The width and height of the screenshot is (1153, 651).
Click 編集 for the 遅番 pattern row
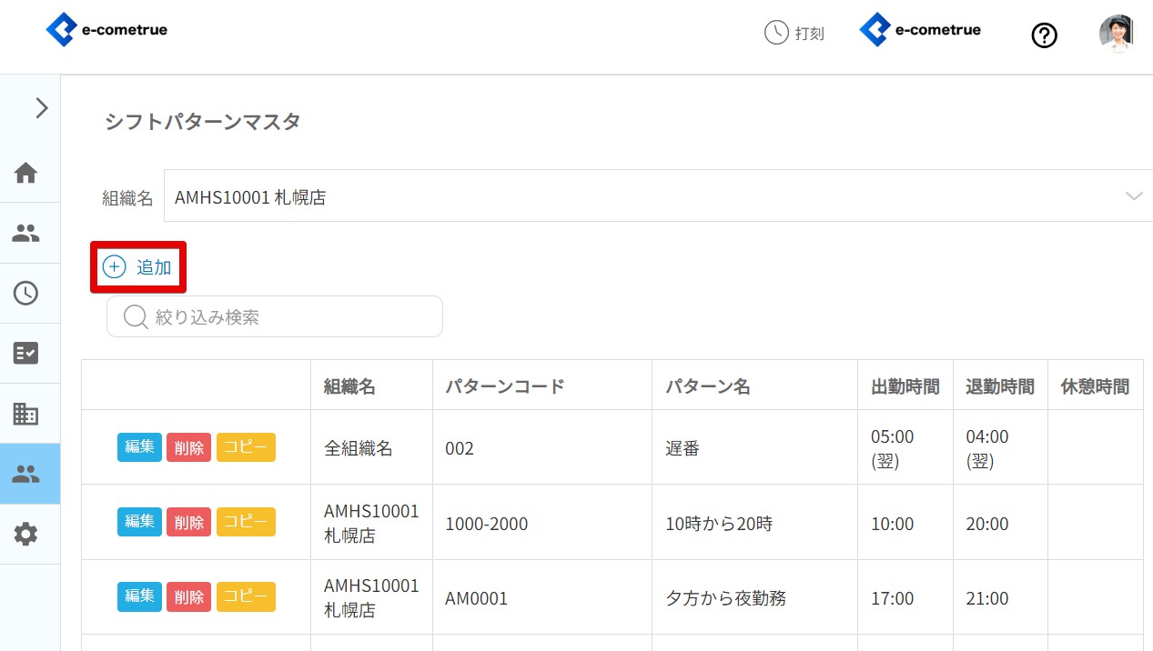[139, 446]
